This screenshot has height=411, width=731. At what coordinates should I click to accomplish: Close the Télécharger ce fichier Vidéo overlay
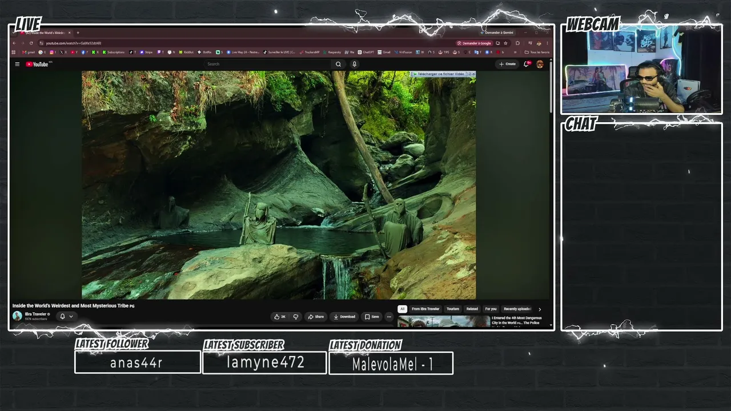coord(472,74)
